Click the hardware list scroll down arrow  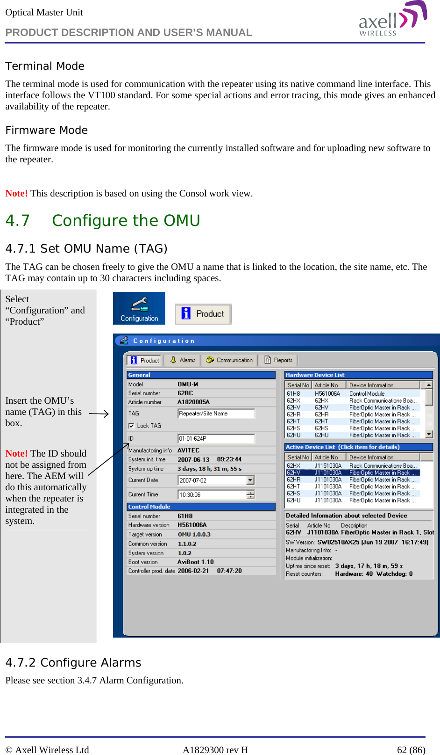429,435
